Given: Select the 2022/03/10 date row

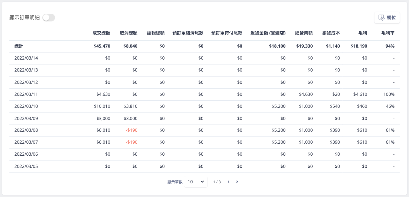Looking at the screenshot, I should [x=204, y=106].
